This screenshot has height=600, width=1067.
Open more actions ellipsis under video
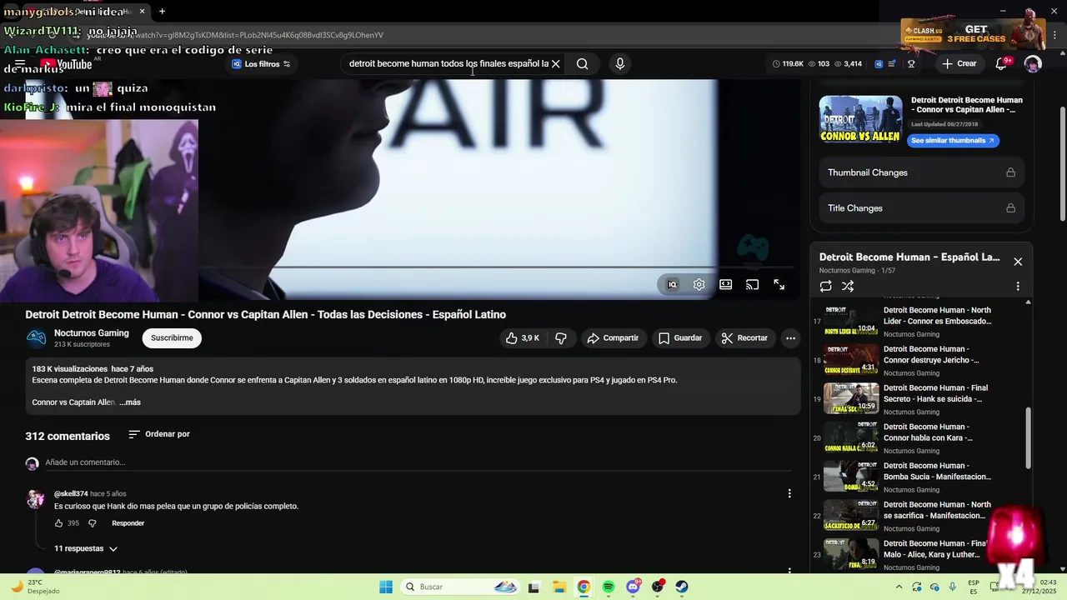pyautogui.click(x=790, y=338)
